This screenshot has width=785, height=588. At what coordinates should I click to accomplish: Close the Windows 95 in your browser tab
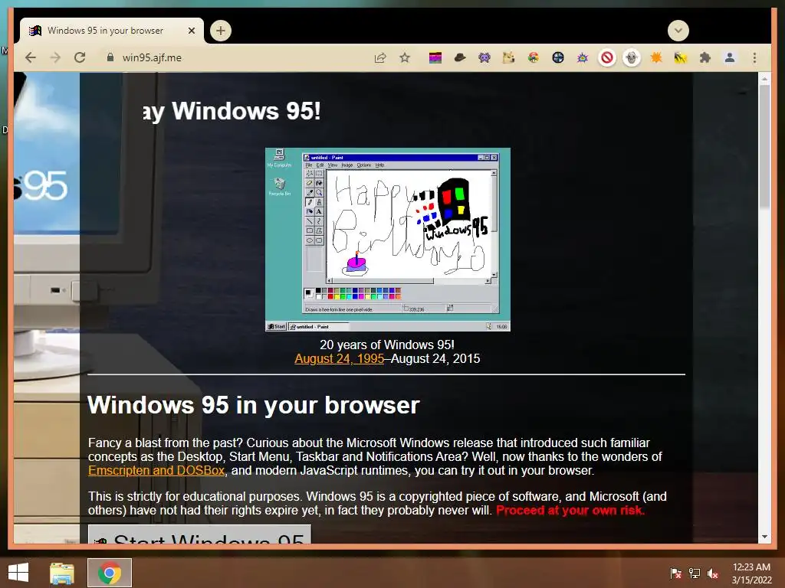click(191, 31)
